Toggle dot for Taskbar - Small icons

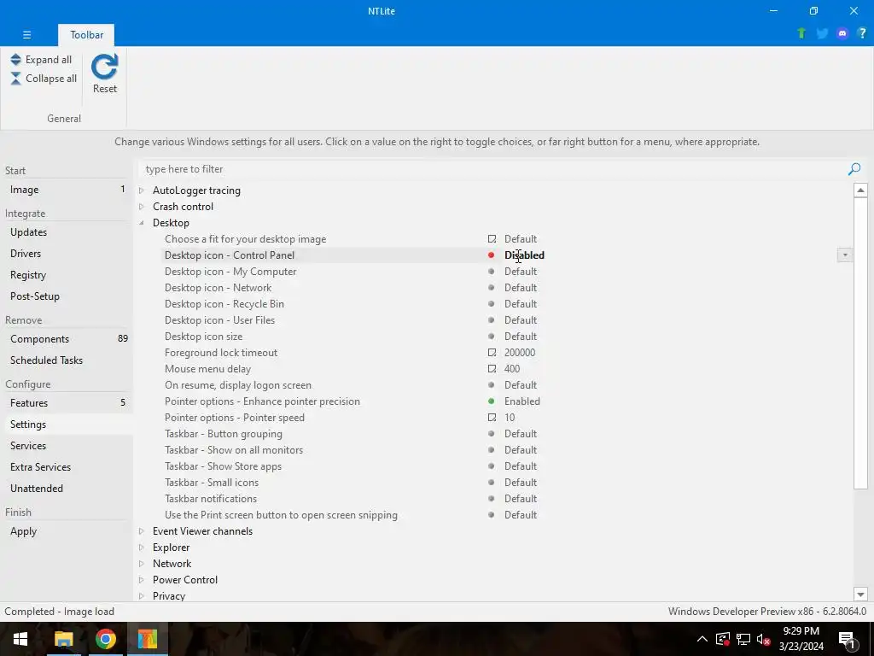point(491,482)
